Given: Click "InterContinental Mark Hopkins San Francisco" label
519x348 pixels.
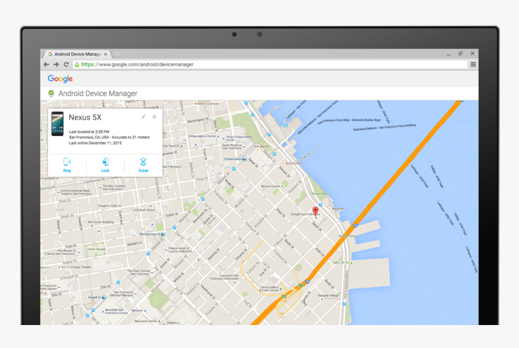Looking at the screenshot, I should coord(76,192).
